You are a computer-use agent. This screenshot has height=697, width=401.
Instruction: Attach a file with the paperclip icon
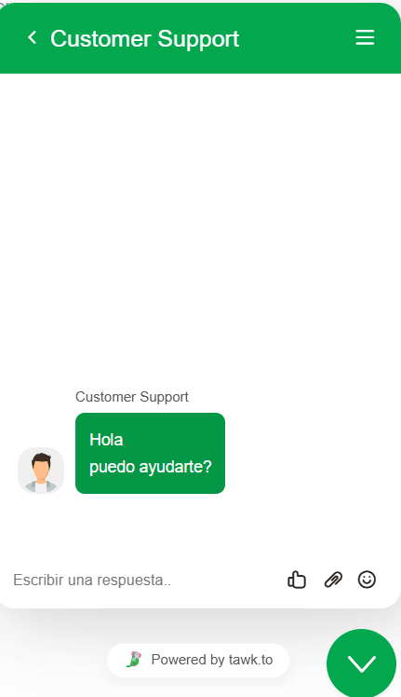[333, 580]
